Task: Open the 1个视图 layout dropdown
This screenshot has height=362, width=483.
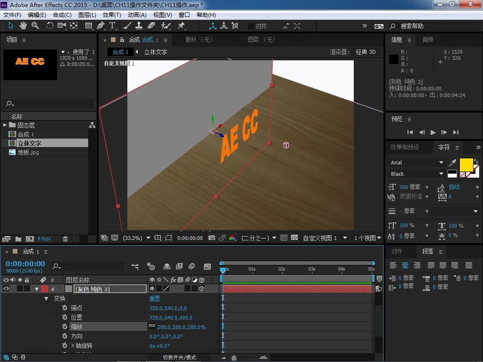Action: (x=367, y=238)
